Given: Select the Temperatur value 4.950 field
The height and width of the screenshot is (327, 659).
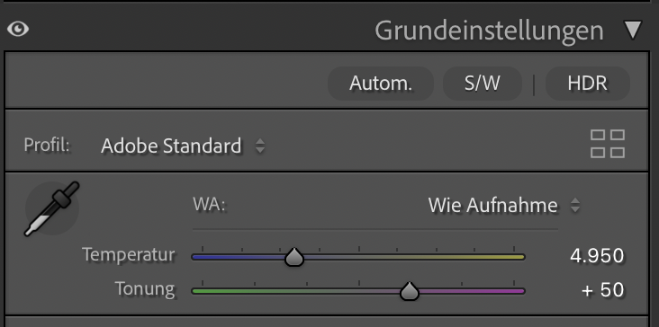Looking at the screenshot, I should point(597,256).
